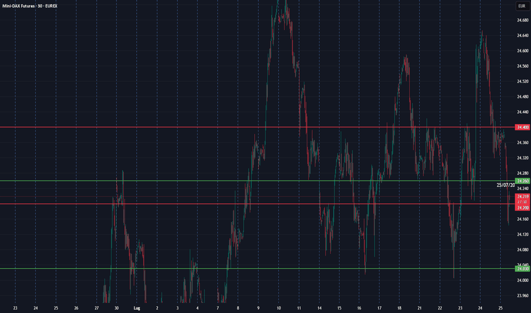
Task: Click the 24.320 price axis label
Action: [x=522, y=158]
